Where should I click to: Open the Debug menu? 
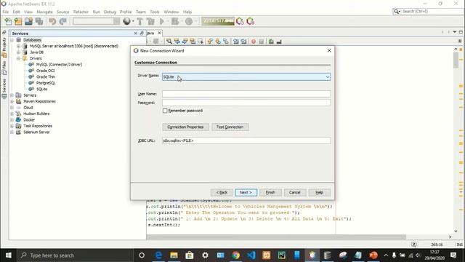110,12
